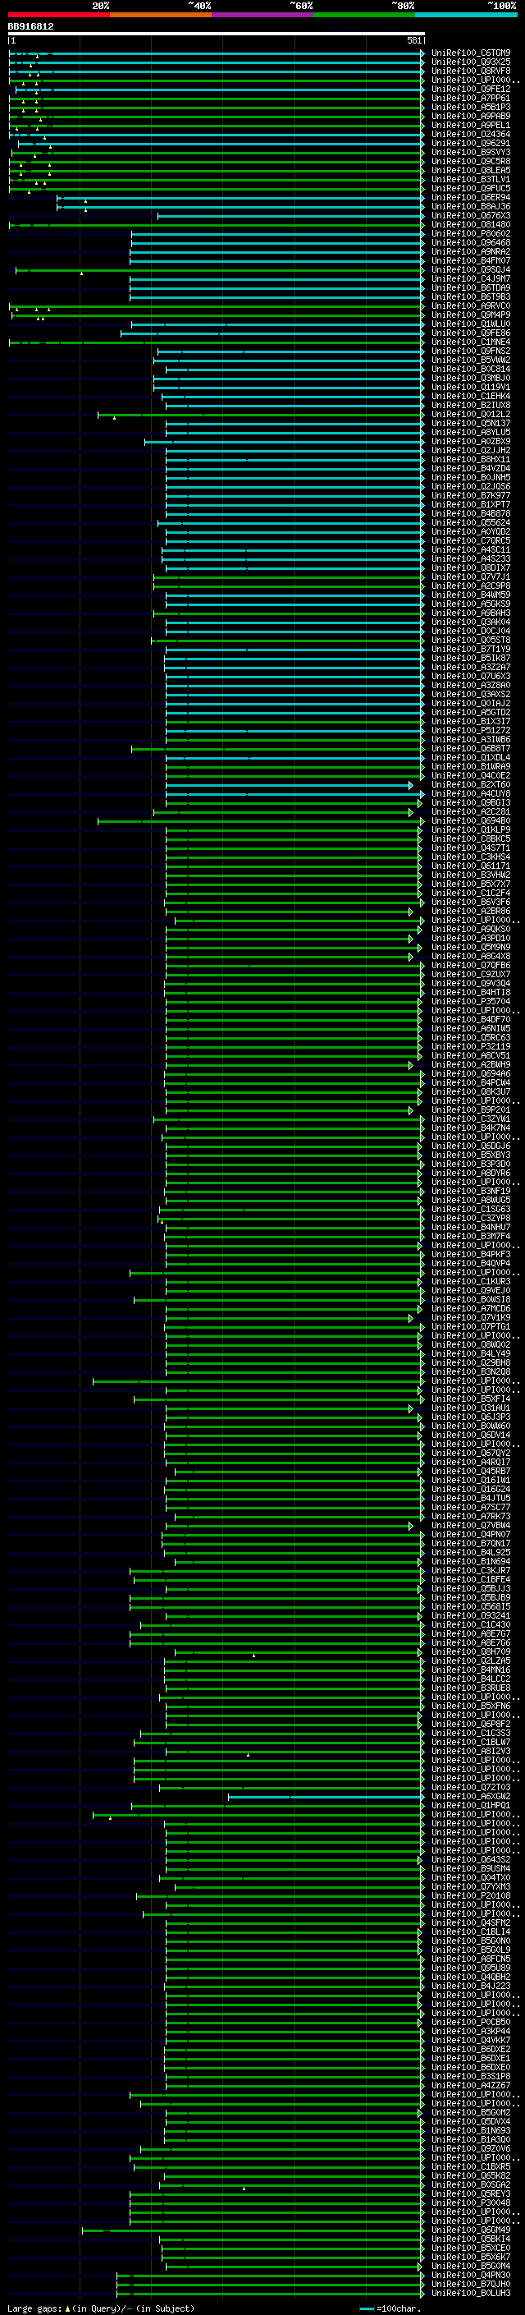Select hit UniRef100_C1EHK4
525x2315 pixels.
tap(471, 397)
